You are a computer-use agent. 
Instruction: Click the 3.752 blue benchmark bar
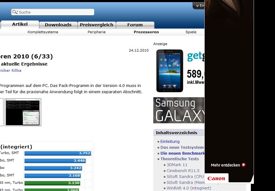coord(58,153)
